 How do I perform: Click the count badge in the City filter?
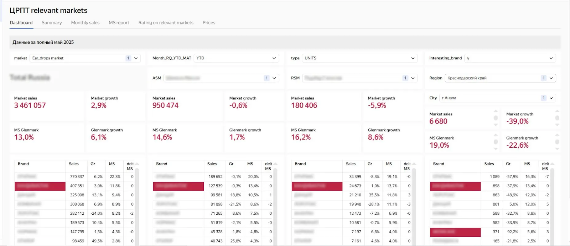(543, 98)
